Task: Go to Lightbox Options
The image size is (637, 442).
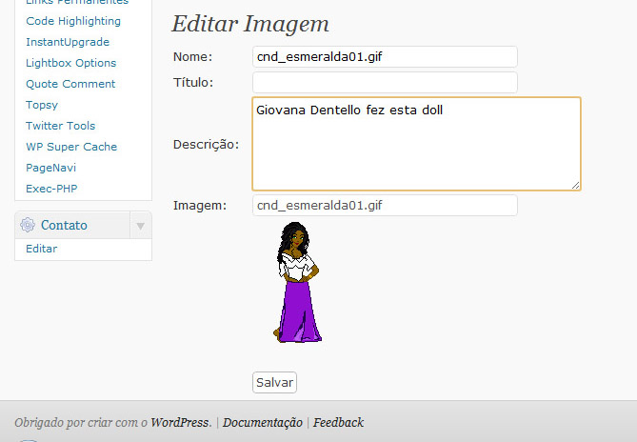Action: (71, 63)
